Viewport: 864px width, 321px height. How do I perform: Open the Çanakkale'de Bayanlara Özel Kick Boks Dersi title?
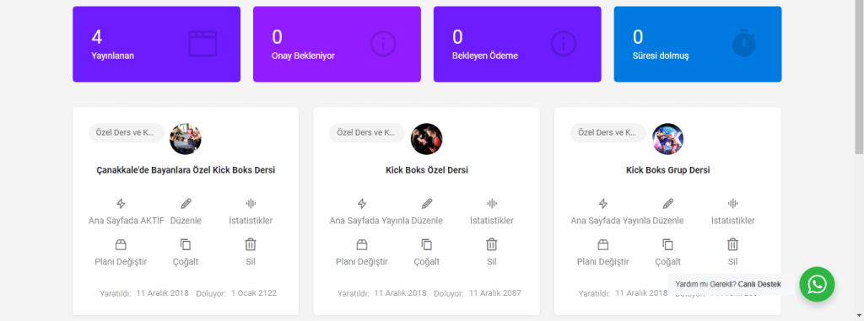186,170
